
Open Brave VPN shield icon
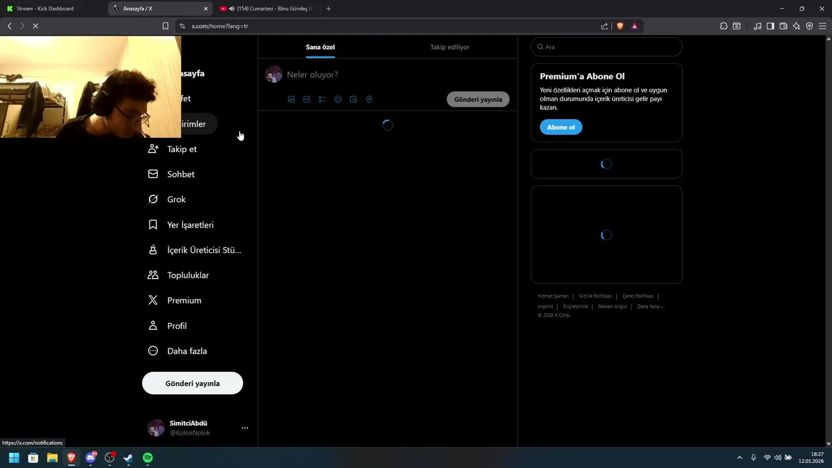809,26
